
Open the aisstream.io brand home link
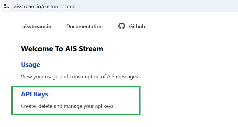tap(37, 27)
